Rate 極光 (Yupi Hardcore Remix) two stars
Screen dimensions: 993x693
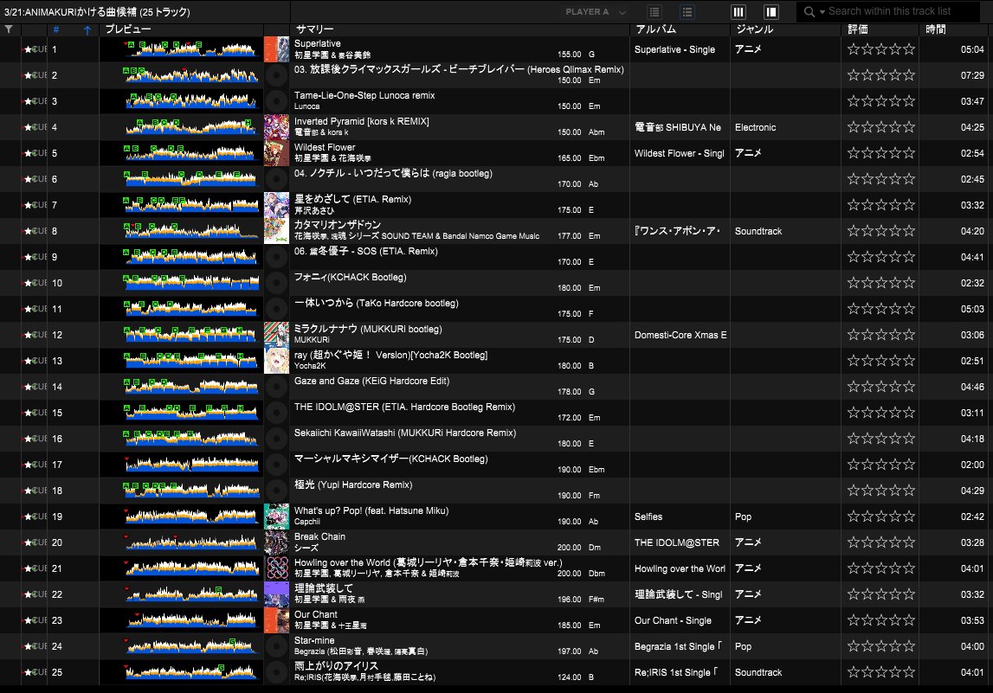pos(867,491)
